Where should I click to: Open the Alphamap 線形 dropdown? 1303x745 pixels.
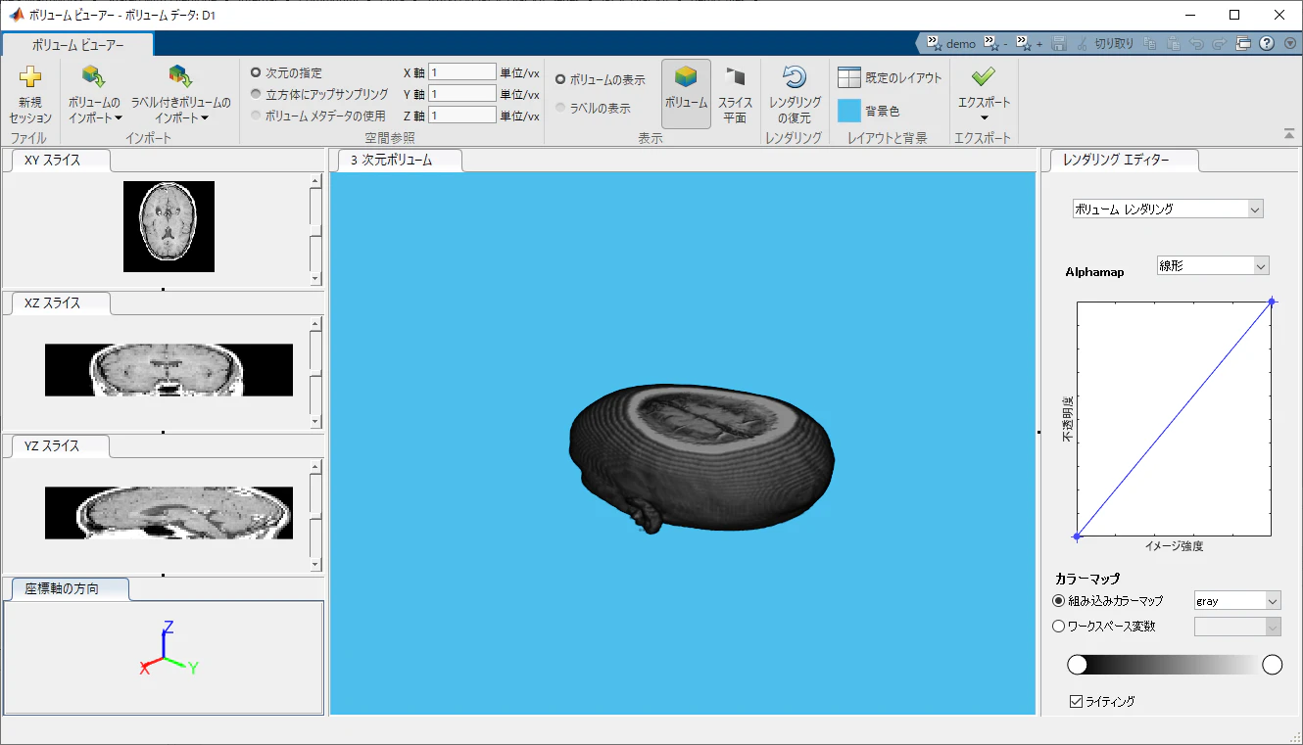(1213, 265)
